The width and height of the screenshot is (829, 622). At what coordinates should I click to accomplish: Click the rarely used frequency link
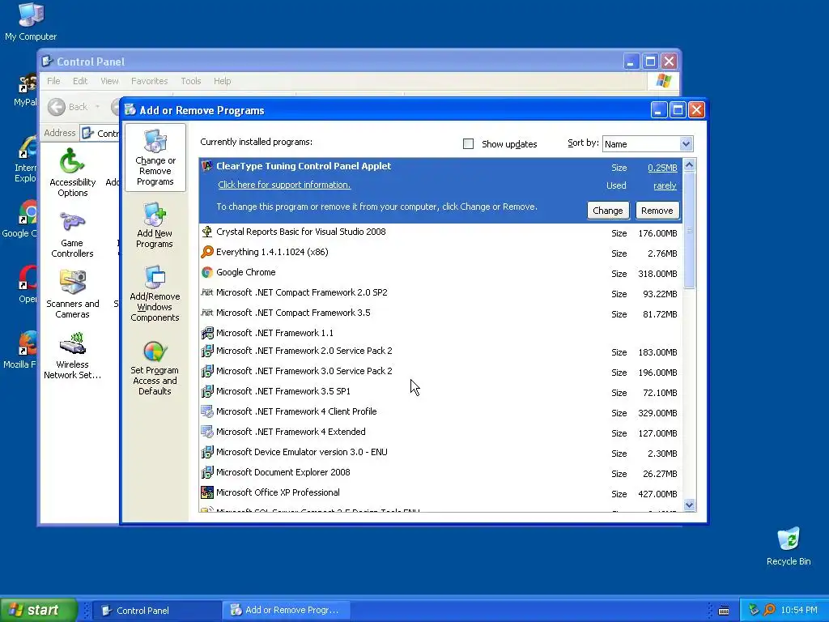[x=665, y=185]
